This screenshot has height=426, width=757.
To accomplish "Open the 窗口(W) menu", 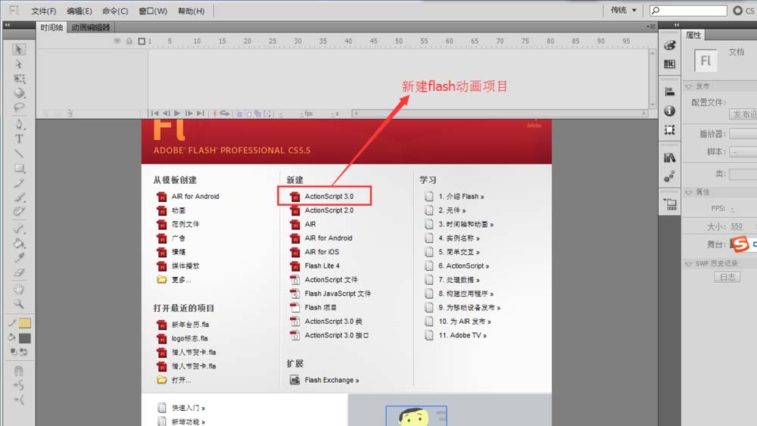I will (x=153, y=11).
